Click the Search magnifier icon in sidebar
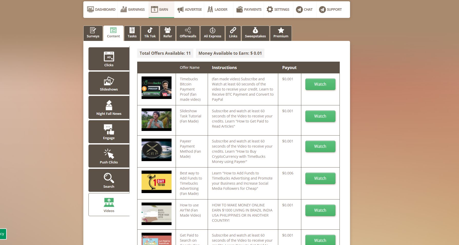The height and width of the screenshot is (245, 459). click(109, 178)
